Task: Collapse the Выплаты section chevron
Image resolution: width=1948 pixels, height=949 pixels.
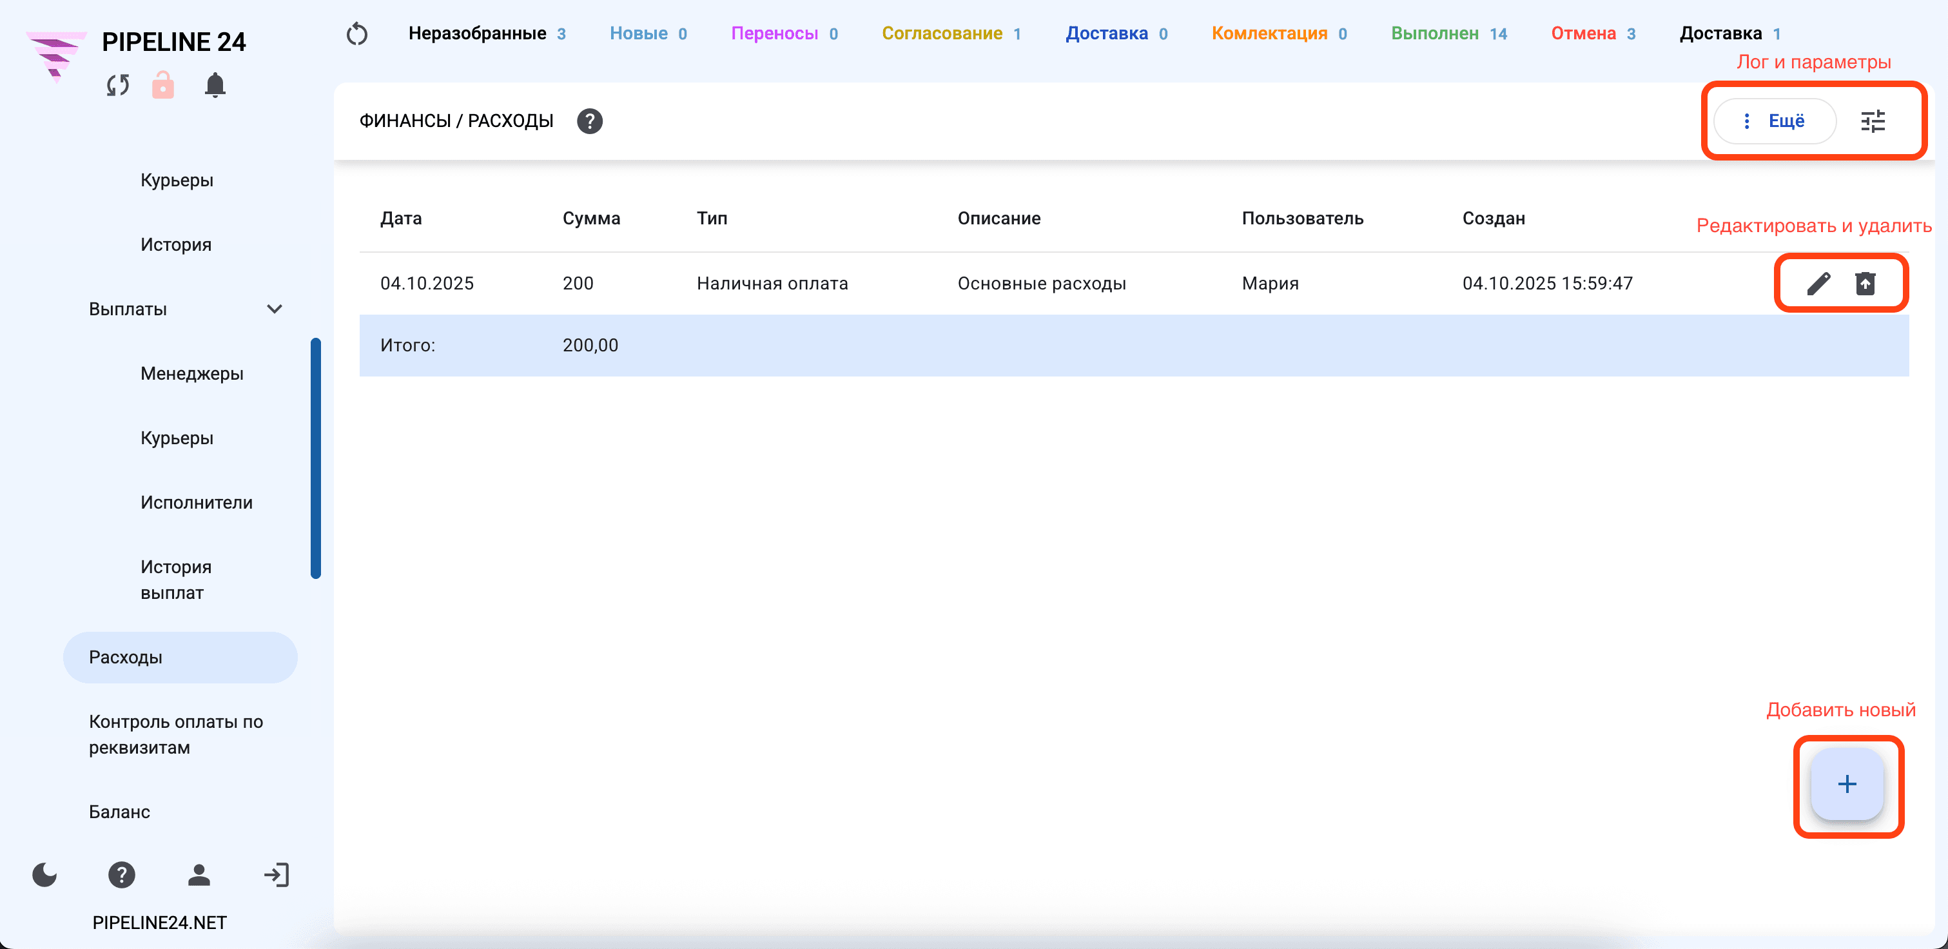Action: pos(275,309)
